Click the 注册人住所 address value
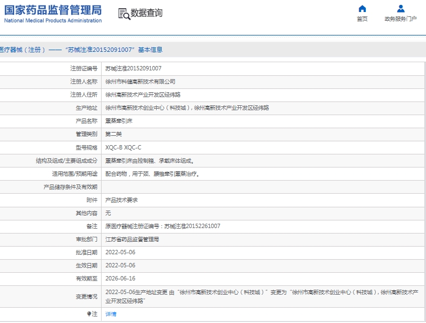The image size is (426, 323). 143,94
